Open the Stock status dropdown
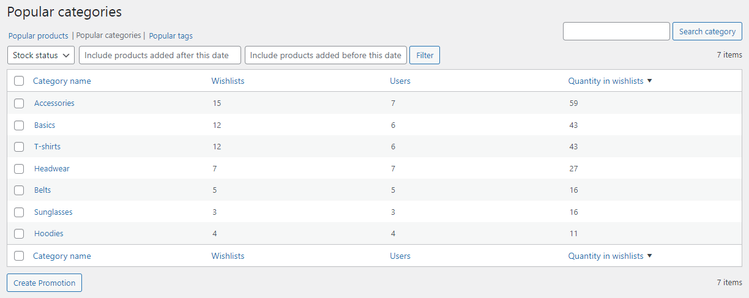 (41, 55)
